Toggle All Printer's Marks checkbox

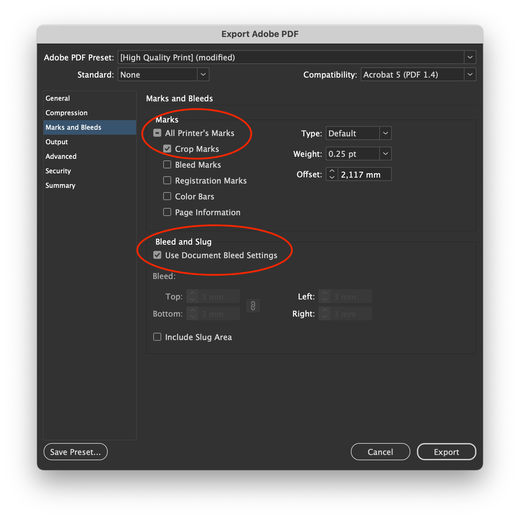(157, 133)
